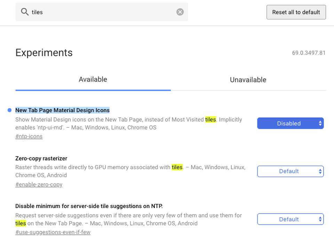
Task: Select the New Tab Page Material Design Icons title
Action: pos(63,110)
